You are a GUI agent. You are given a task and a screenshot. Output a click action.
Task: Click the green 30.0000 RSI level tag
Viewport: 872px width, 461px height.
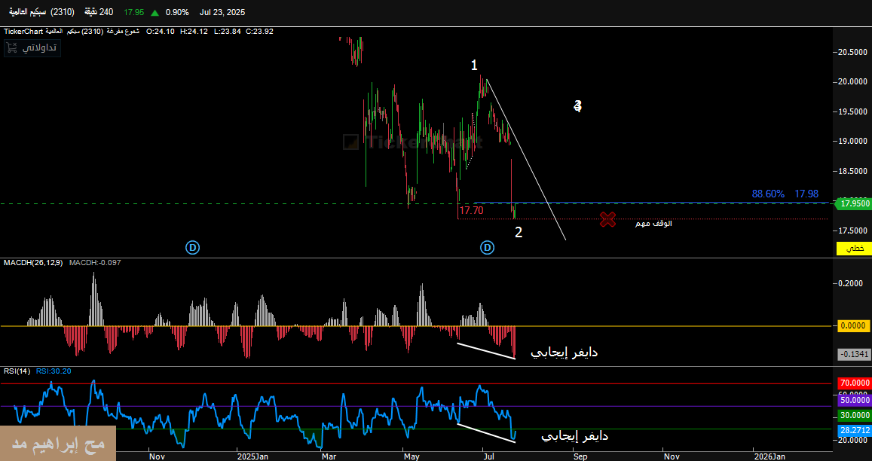(854, 415)
